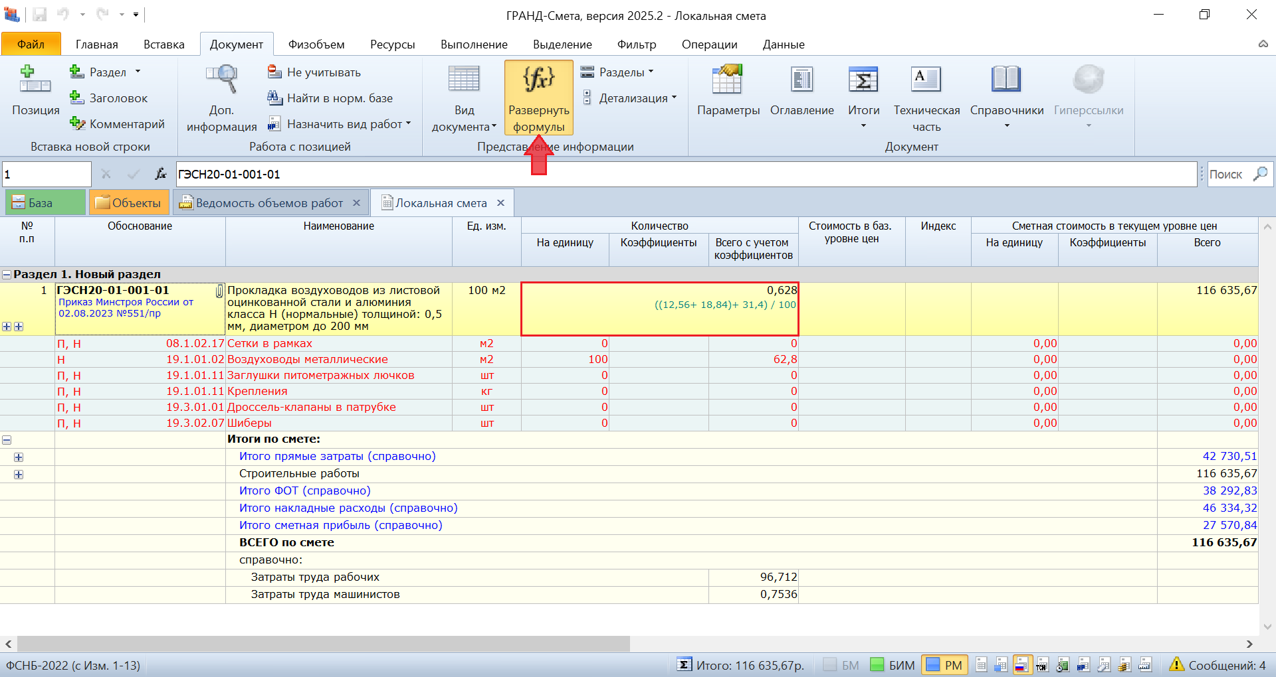1276x677 pixels.
Task: Click the GRAND-Smeta application logo icon
Action: pyautogui.click(x=11, y=14)
